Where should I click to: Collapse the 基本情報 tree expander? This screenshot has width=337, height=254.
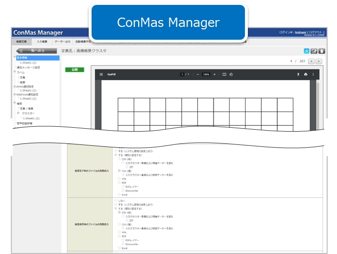(15, 57)
